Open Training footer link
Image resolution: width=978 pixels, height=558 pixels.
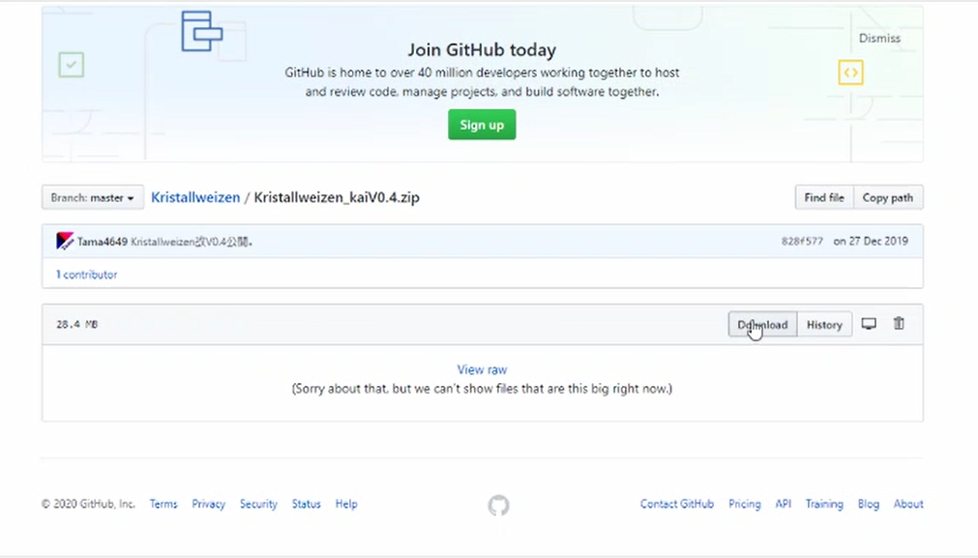824,504
